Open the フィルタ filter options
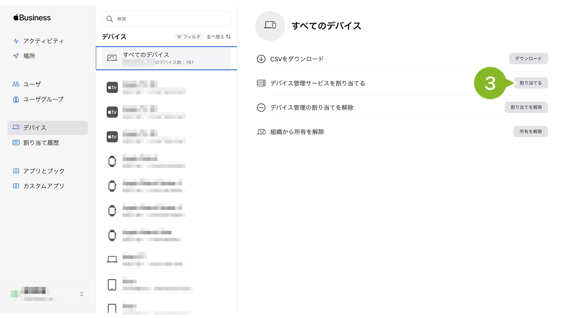 click(x=189, y=37)
